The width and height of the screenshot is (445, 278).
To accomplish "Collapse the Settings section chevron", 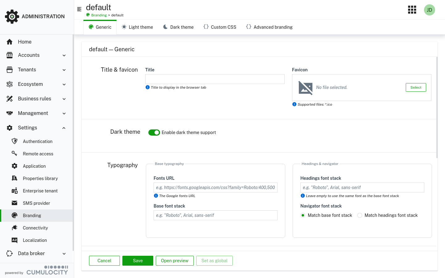I will tap(64, 128).
